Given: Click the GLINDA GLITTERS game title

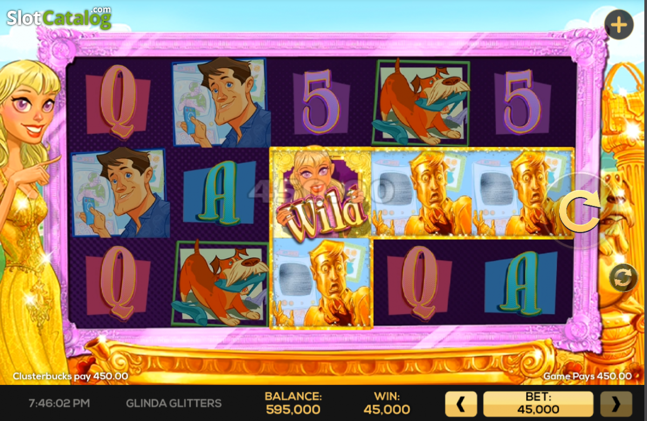Looking at the screenshot, I should click(x=174, y=403).
